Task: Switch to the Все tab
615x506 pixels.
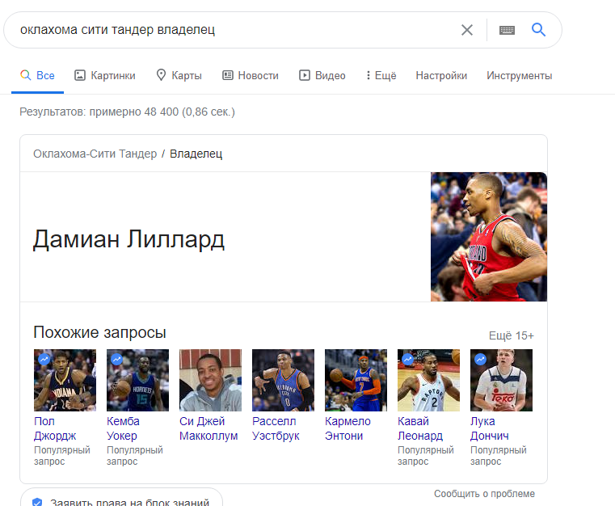Action: [38, 75]
